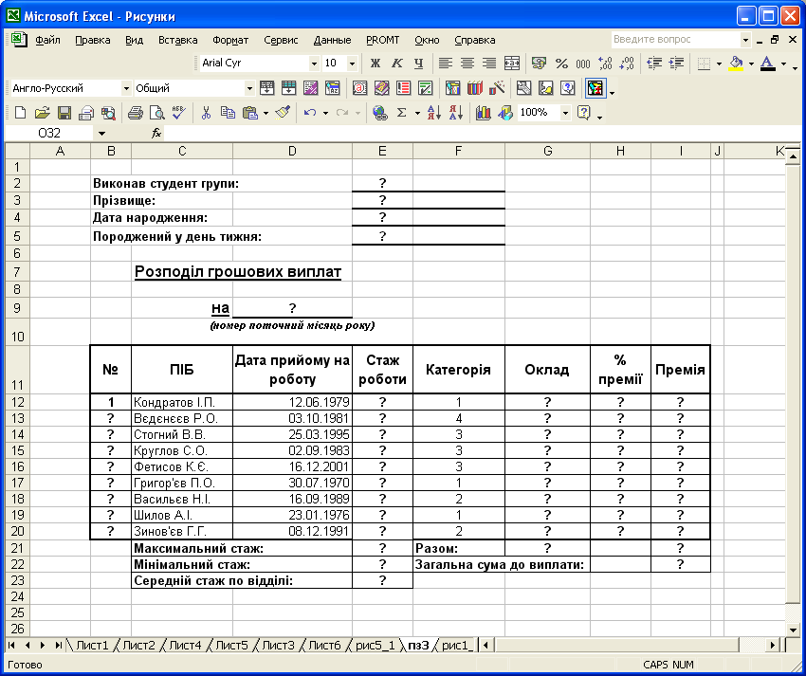This screenshot has height=676, width=806.
Task: Toggle bold Ж formatting
Action: [x=376, y=64]
